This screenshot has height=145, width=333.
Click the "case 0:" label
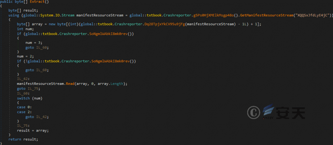24,107
